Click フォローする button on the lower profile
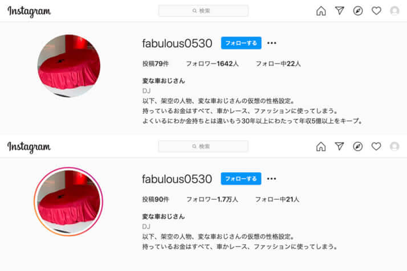The height and width of the screenshot is (271, 407). 241,179
